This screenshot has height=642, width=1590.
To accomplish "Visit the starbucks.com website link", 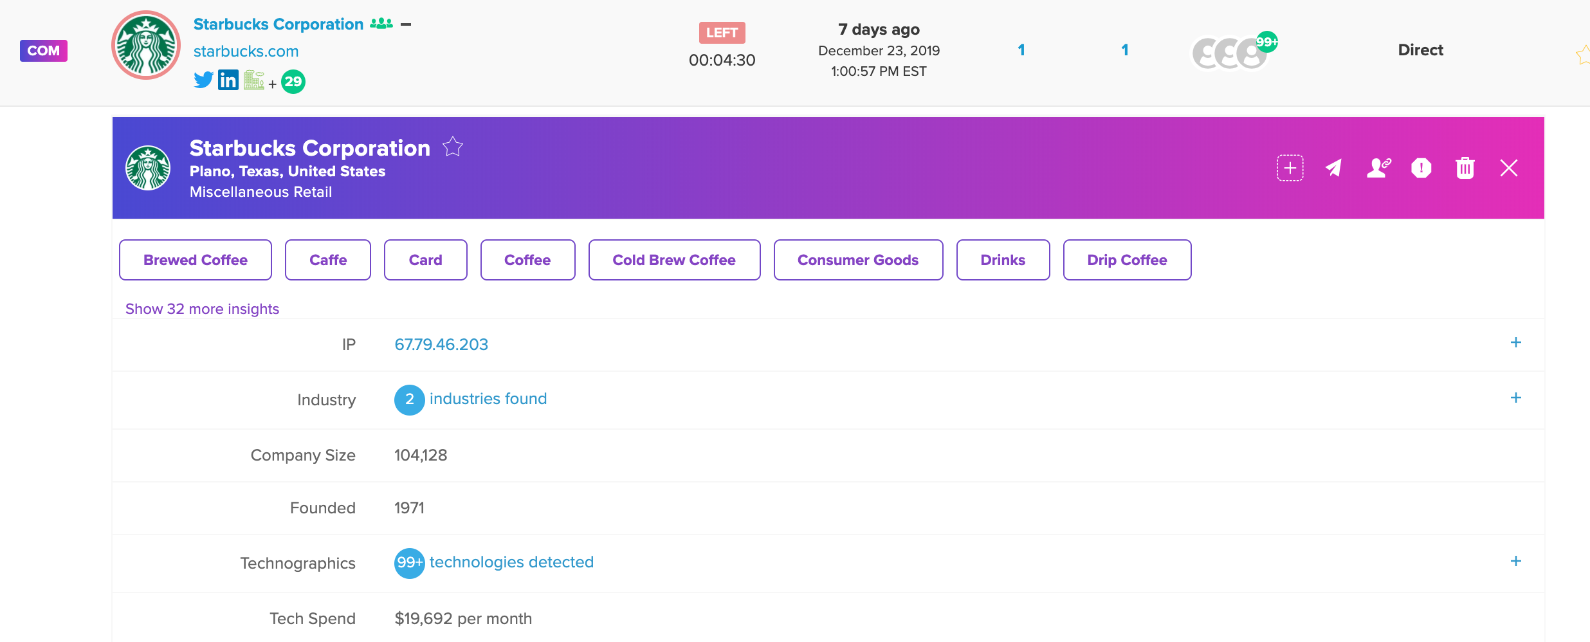I will click(x=246, y=51).
